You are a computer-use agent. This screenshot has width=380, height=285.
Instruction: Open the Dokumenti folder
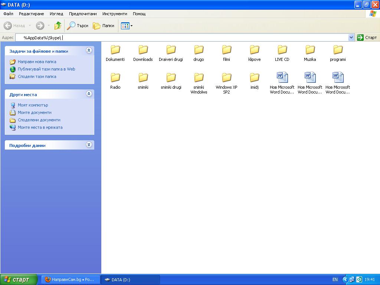pos(115,53)
